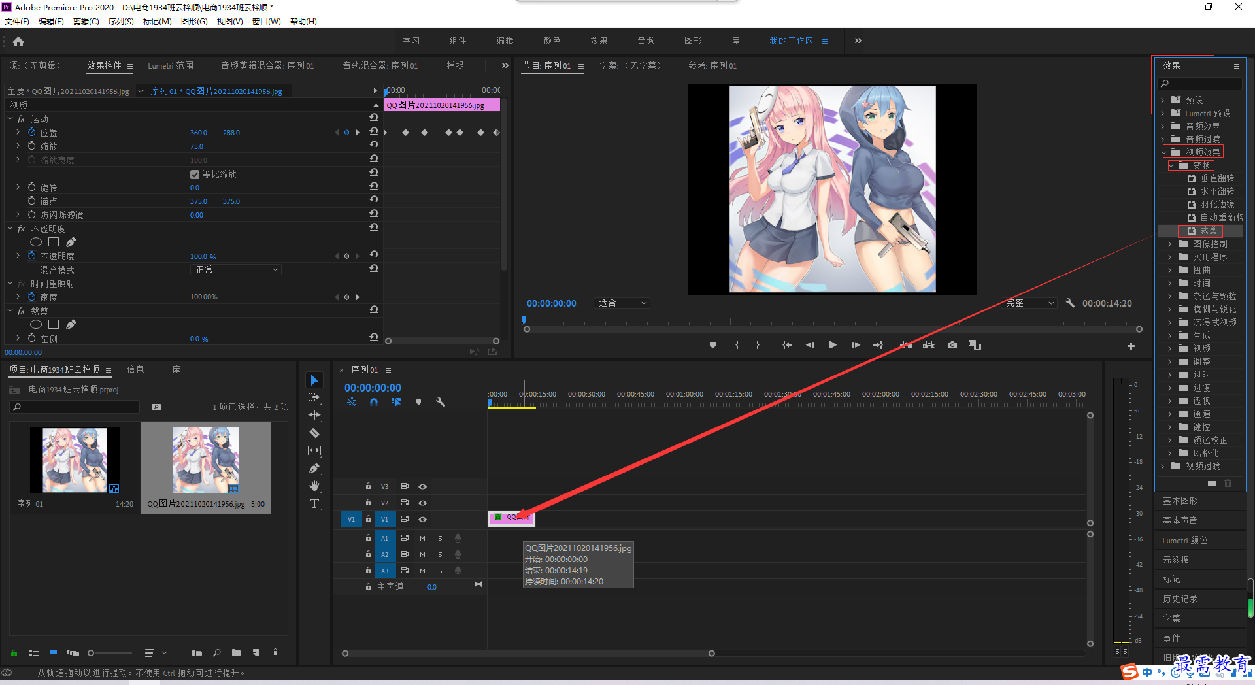Select the Selection arrow tool
This screenshot has height=685, width=1255.
point(314,380)
